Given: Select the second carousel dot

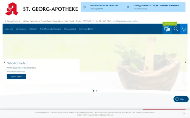Looking at the screenshot, I should coord(96,91).
